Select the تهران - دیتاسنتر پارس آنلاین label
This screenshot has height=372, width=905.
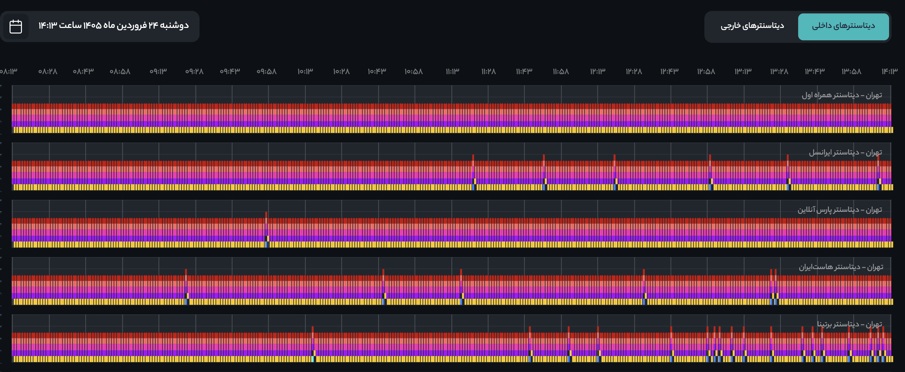coord(839,210)
